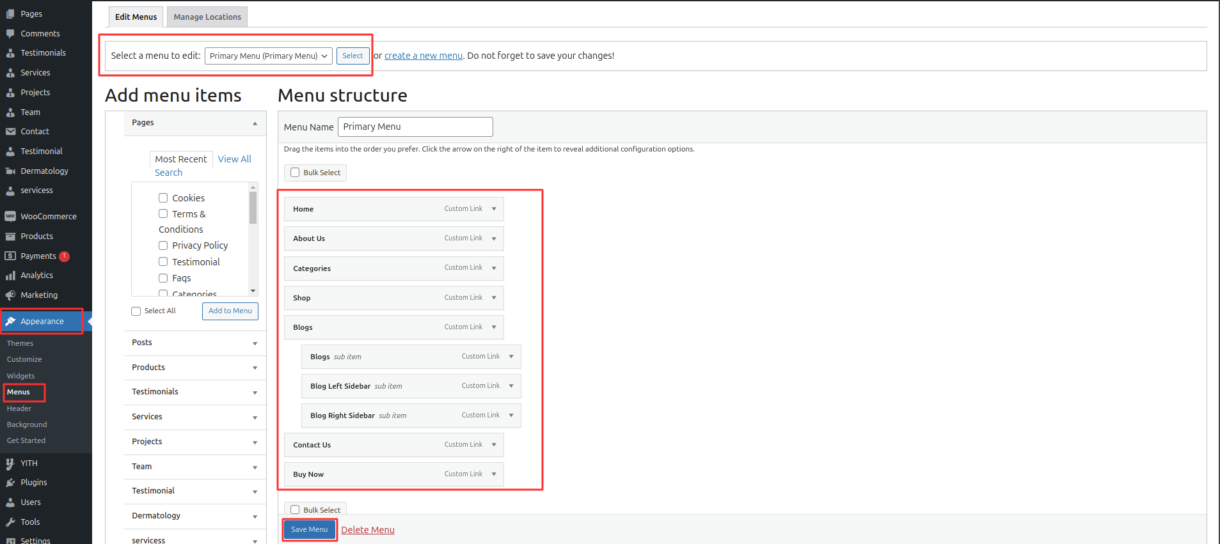Check the Cookies page checkbox

[x=163, y=198]
